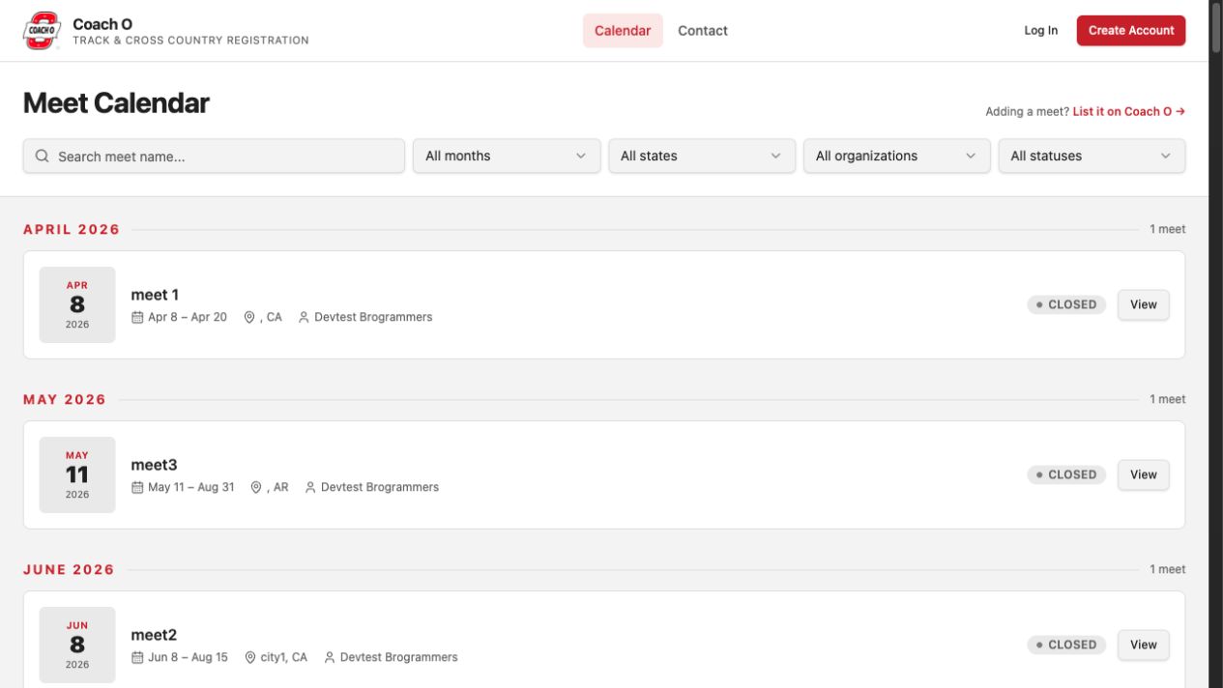
Task: Click the Create Account button
Action: point(1131,31)
